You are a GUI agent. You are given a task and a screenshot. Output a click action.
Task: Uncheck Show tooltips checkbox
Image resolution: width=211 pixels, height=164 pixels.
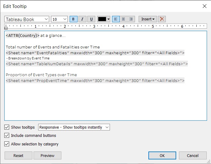pos(7,127)
